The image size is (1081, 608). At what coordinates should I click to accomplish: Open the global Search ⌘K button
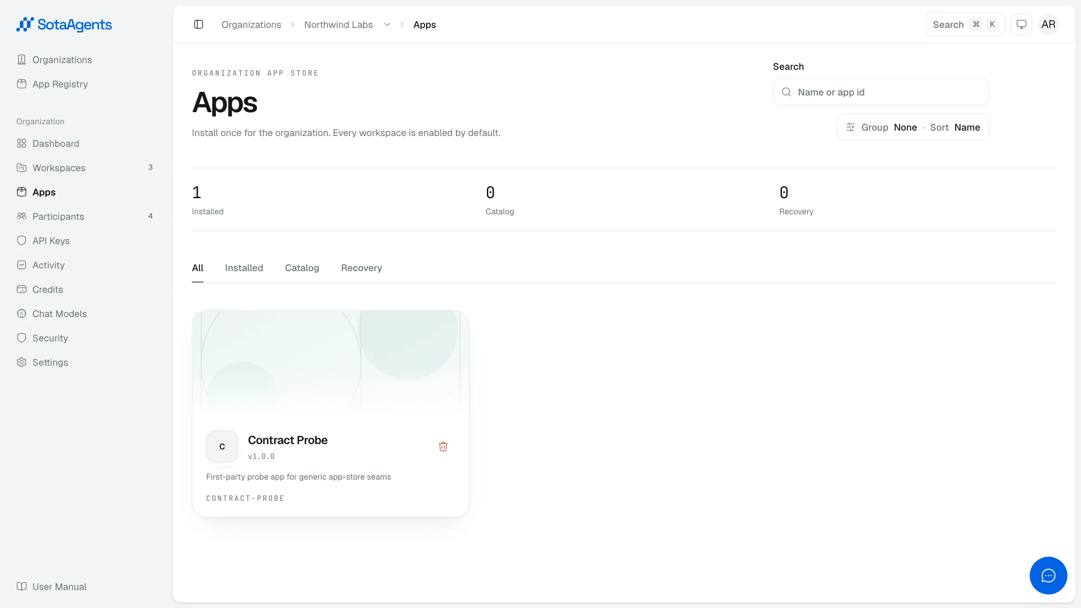(965, 24)
